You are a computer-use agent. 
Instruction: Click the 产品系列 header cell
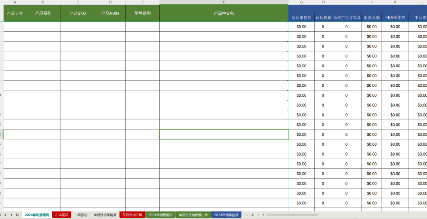(43, 13)
